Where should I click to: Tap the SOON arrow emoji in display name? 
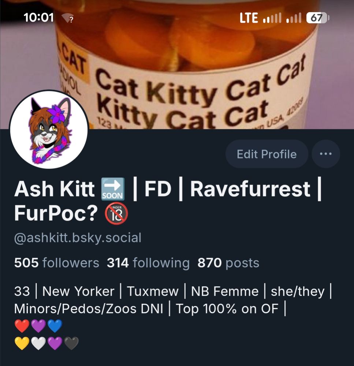(x=113, y=189)
